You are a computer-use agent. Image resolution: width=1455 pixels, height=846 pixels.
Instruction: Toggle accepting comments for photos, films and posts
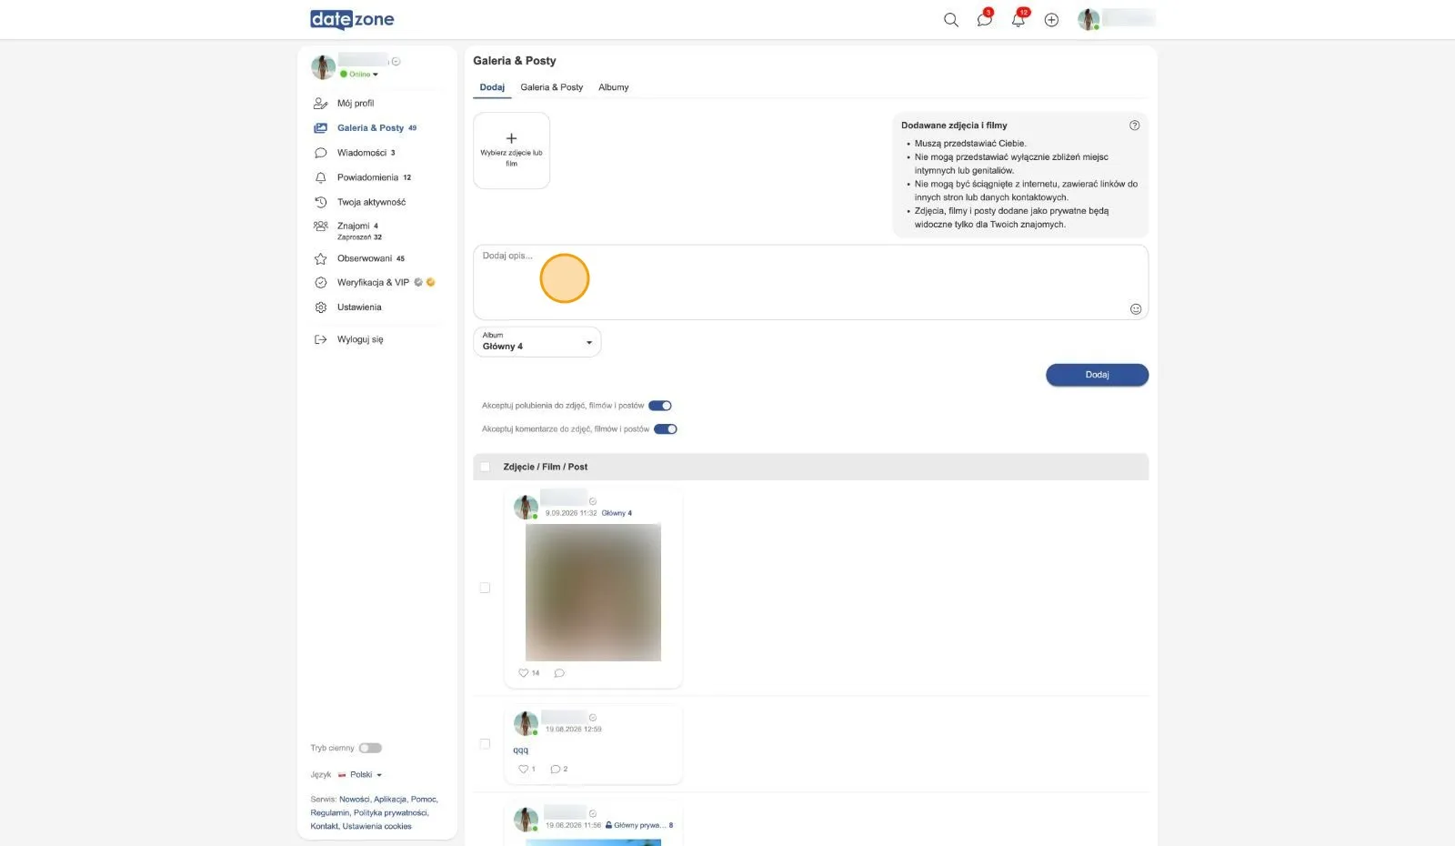pyautogui.click(x=666, y=429)
